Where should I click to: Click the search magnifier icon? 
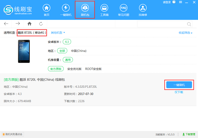189,24
